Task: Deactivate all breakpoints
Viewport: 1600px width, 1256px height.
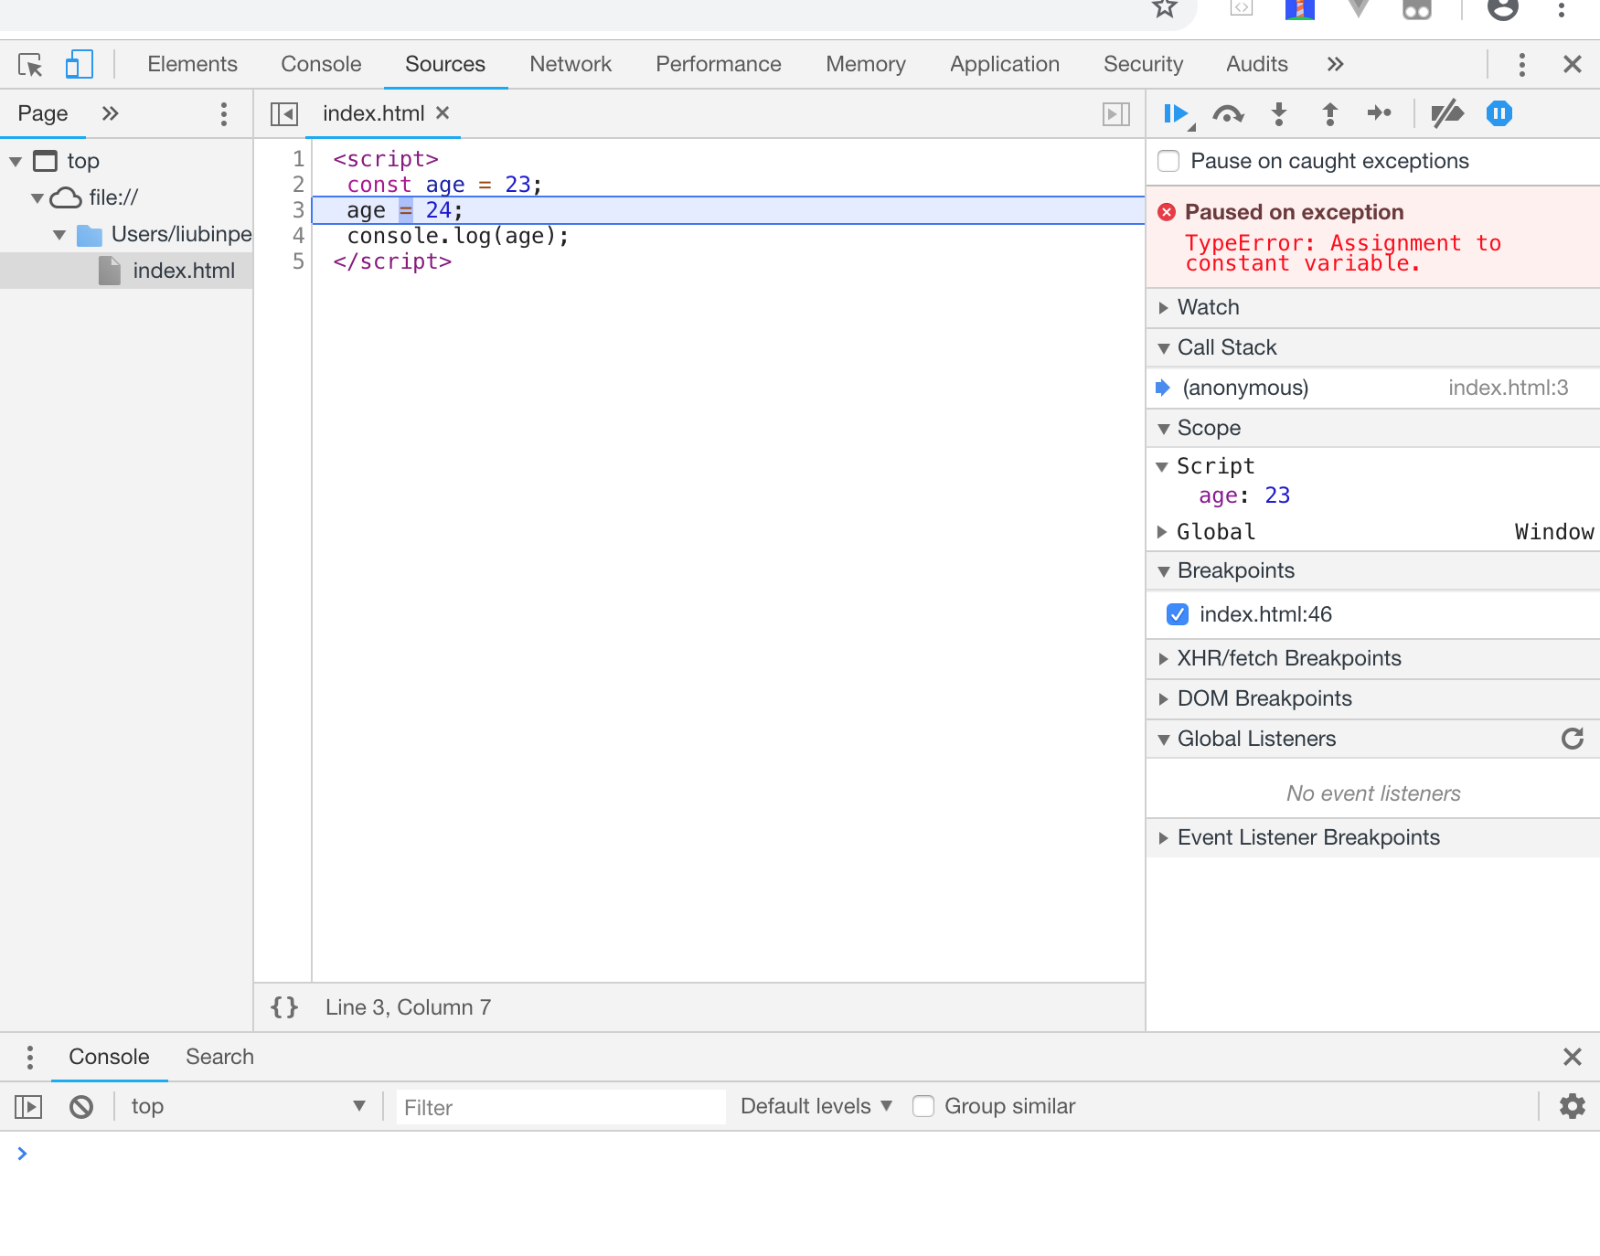Action: click(1447, 114)
